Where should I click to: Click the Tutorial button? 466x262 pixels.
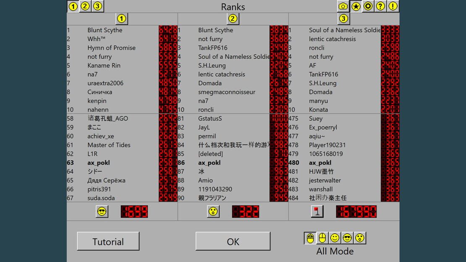108,241
